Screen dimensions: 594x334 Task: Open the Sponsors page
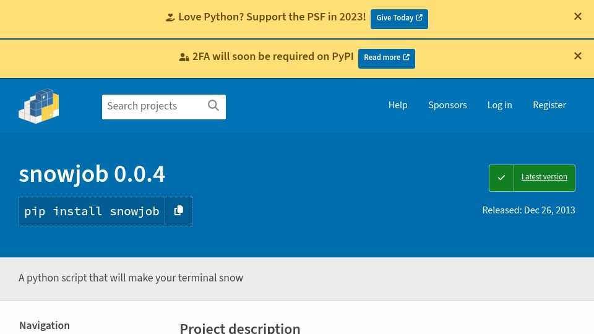pyautogui.click(x=447, y=105)
